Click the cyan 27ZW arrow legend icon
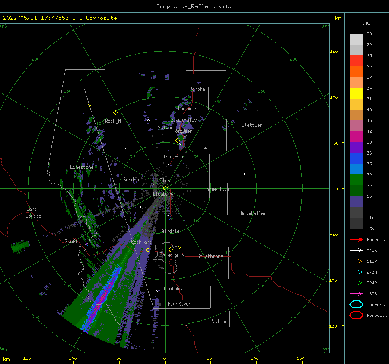 (x=356, y=272)
